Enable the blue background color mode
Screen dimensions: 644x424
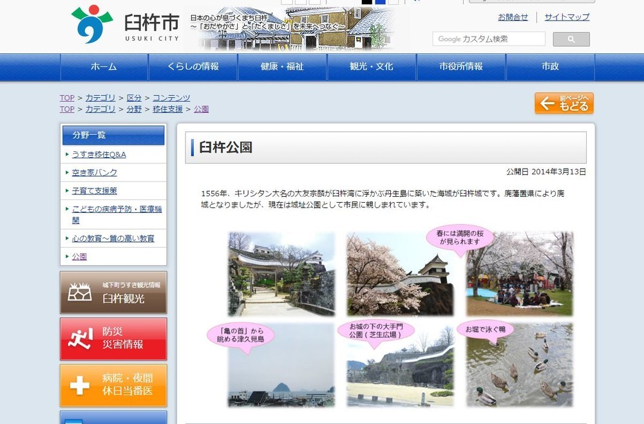click(x=379, y=2)
